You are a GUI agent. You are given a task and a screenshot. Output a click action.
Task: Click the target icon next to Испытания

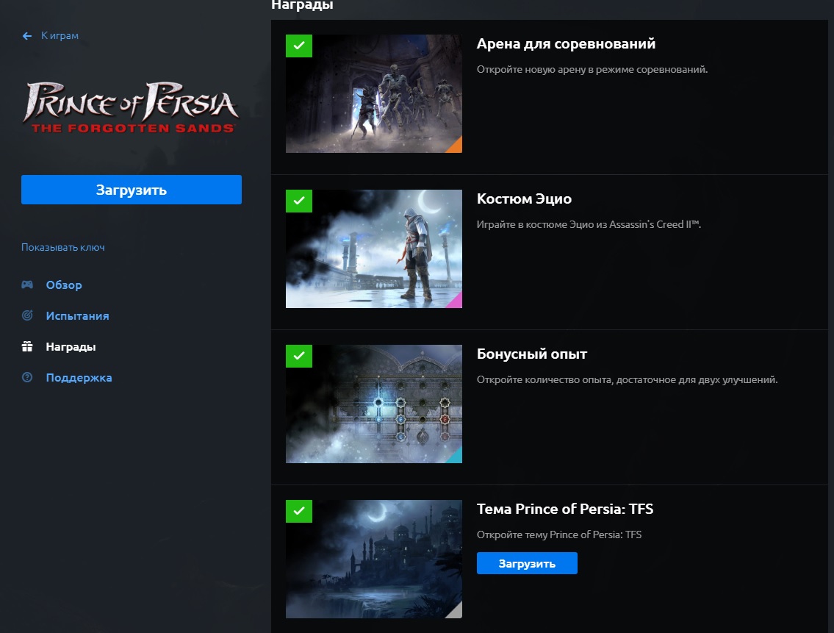click(27, 315)
